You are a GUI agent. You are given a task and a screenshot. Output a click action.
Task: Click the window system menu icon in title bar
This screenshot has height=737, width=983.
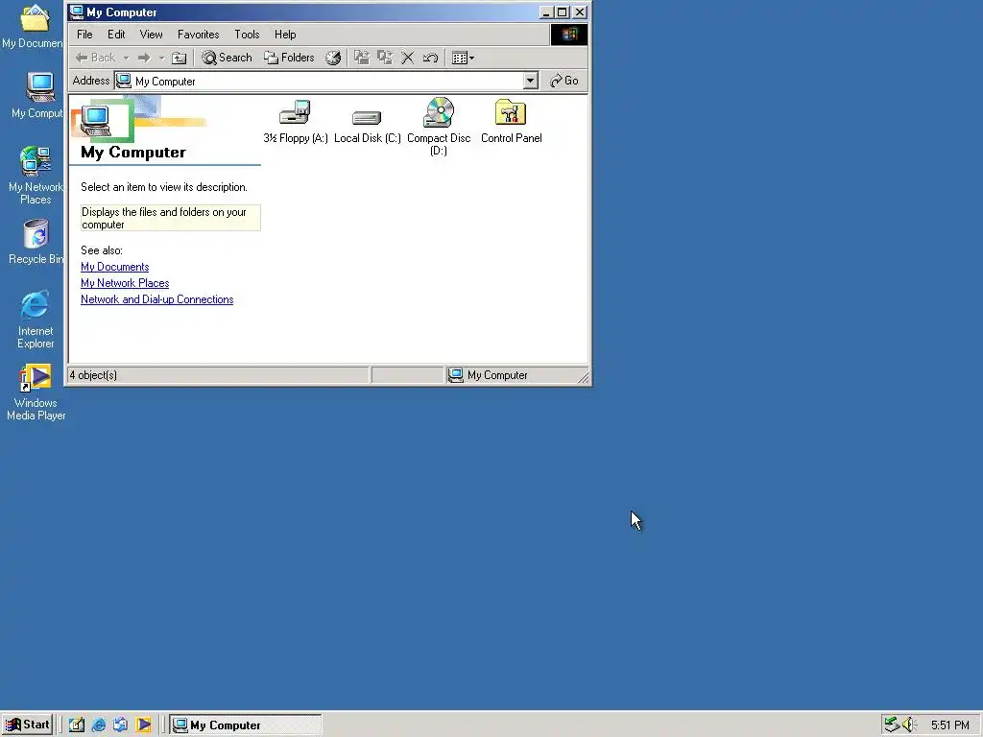(x=77, y=12)
